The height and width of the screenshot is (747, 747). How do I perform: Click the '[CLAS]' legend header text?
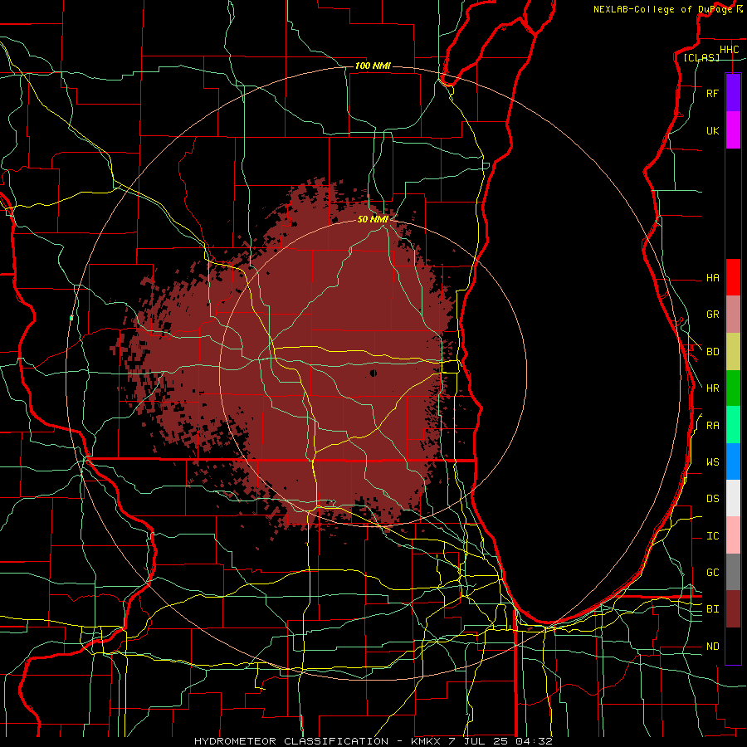click(701, 57)
